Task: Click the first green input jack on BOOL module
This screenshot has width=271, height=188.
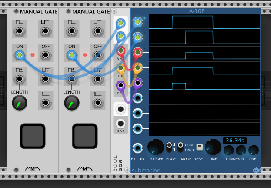Action: (120, 23)
